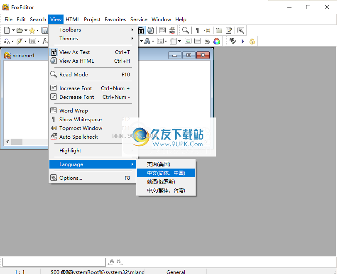Click the table insert toolbar icon

point(173,41)
